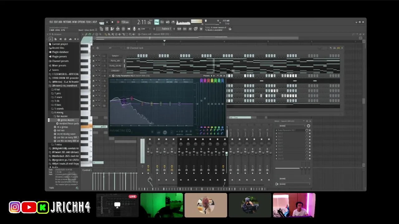Viewport: 399px width, 224px height.
Task: Click the highlighted C5 piano key
Action: [x=86, y=126]
